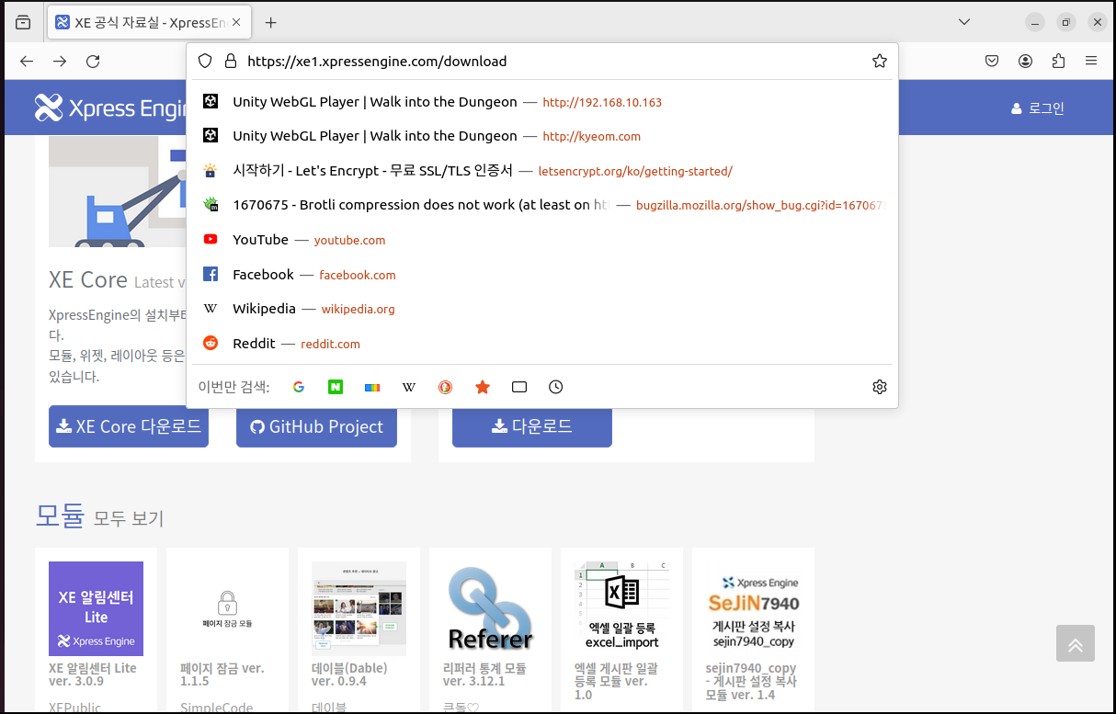1116x714 pixels.
Task: Open sejin7940_copy 게시판 설정 복사 thumbnail
Action: pyautogui.click(x=753, y=608)
